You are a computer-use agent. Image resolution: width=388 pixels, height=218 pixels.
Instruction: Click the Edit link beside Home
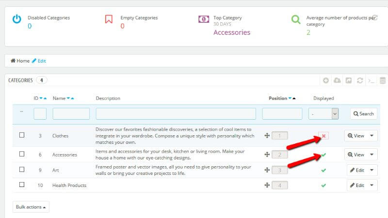click(x=39, y=61)
